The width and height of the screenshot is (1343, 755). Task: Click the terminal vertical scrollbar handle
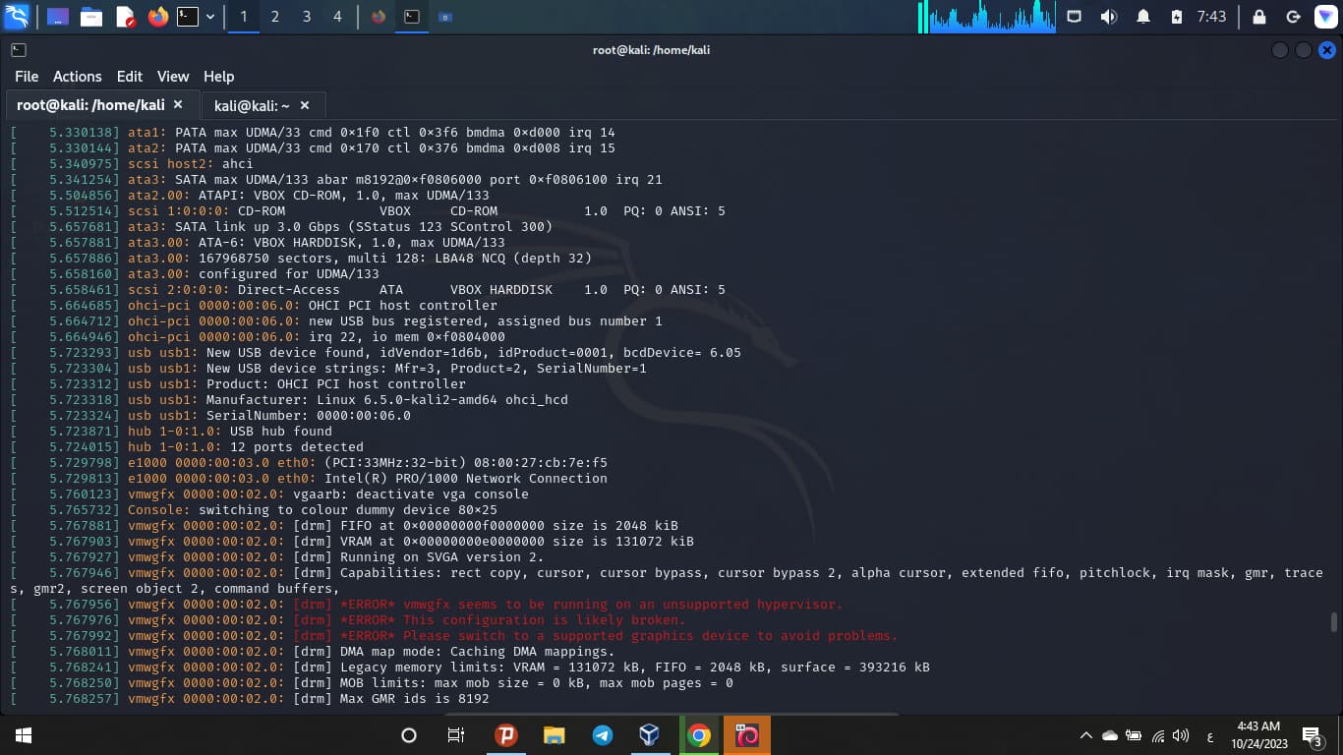[1334, 622]
